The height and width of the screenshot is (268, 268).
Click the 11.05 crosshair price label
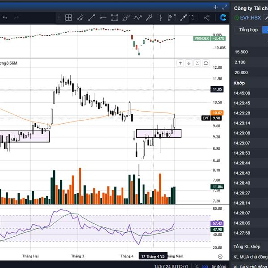pyautogui.click(x=217, y=89)
